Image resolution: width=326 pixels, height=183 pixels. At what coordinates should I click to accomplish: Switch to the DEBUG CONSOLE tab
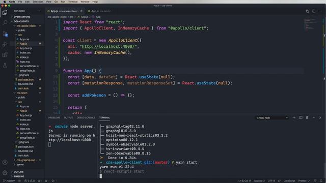click(x=86, y=117)
